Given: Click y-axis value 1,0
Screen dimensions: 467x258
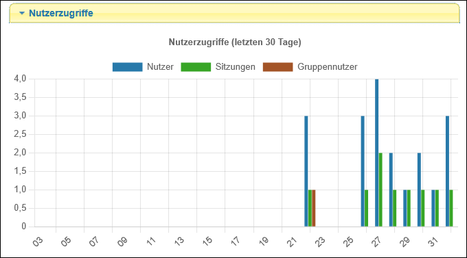Looking at the screenshot, I should (x=20, y=190).
